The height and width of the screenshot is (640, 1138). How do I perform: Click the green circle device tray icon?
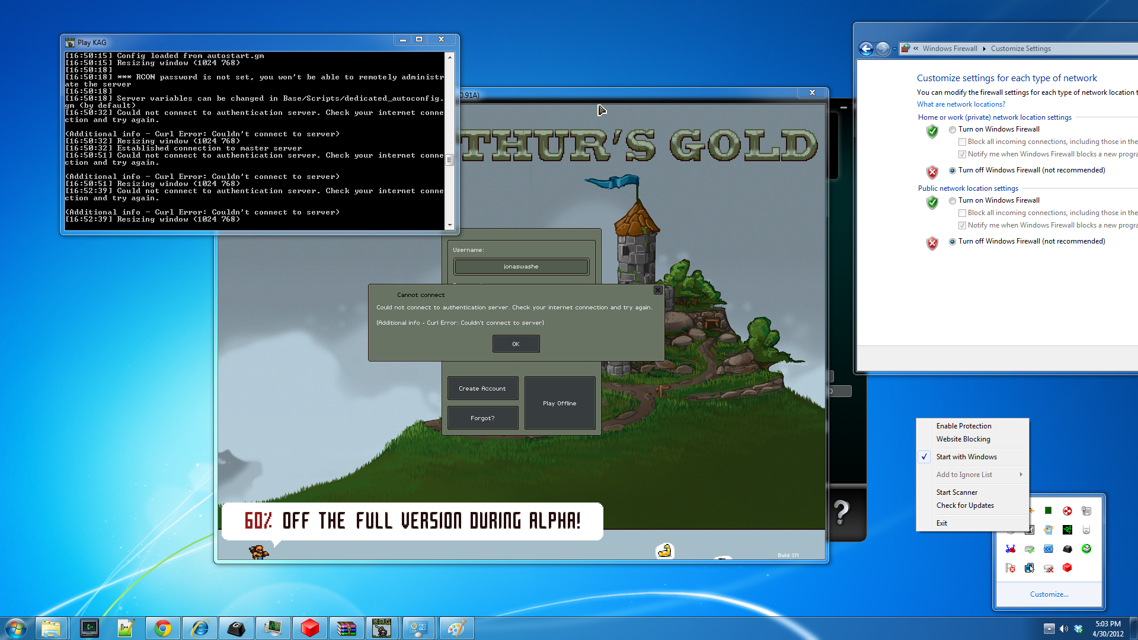[1086, 549]
